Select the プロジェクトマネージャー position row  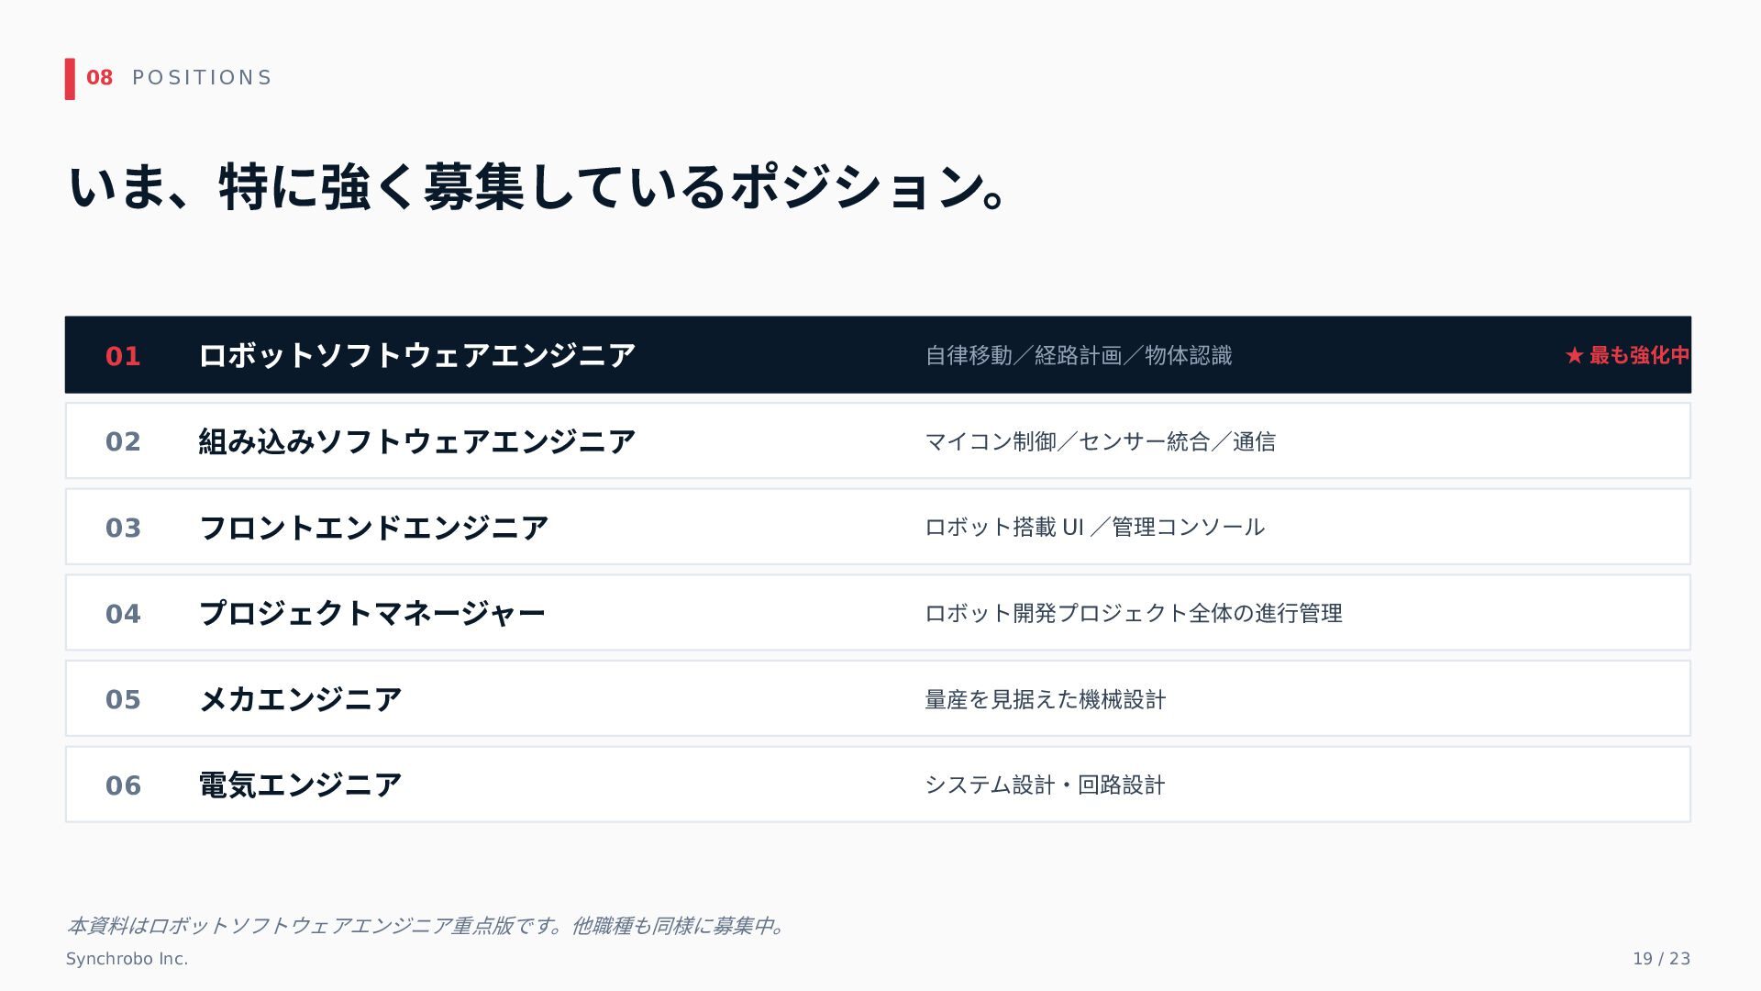pyautogui.click(x=878, y=613)
